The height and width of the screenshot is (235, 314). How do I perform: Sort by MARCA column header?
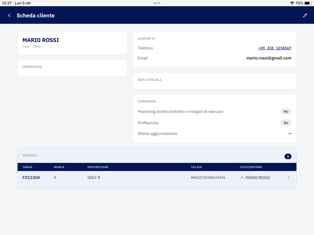tap(59, 167)
